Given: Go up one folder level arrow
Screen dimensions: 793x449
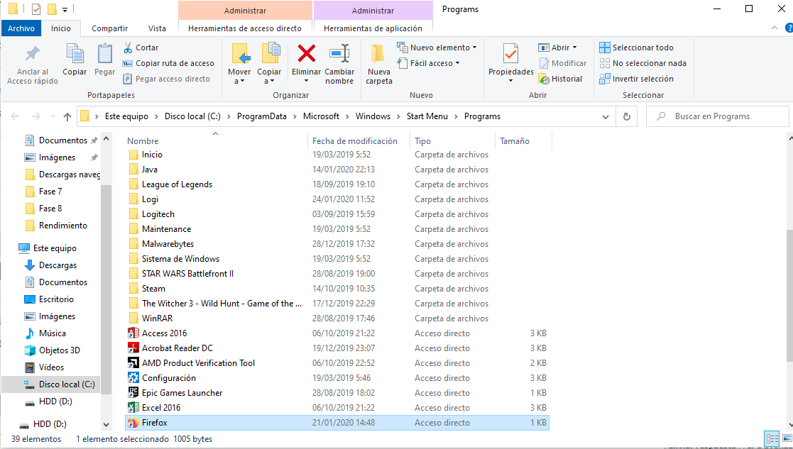Looking at the screenshot, I should point(67,116).
